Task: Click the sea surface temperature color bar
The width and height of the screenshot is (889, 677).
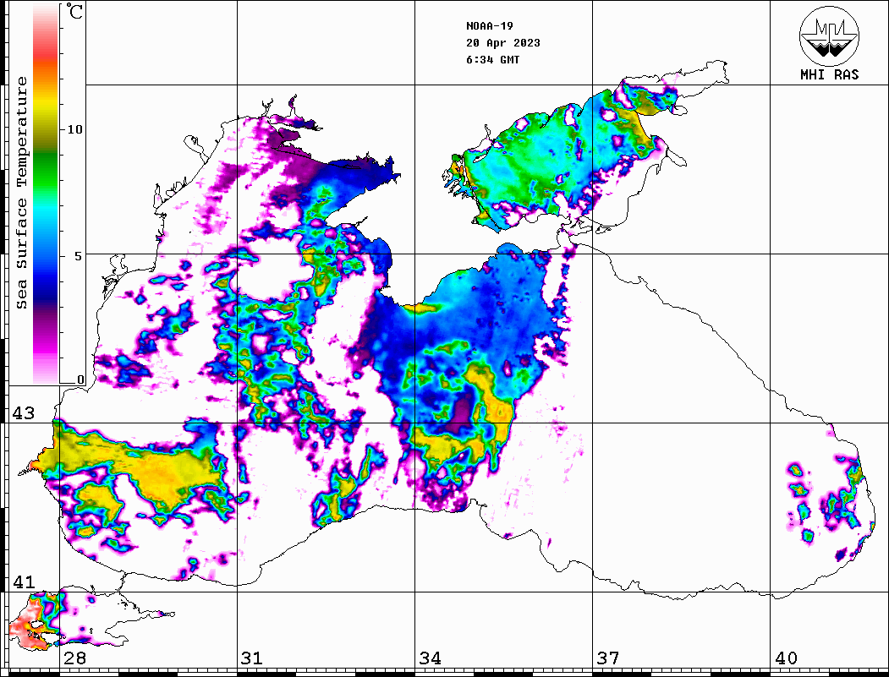Action: [x=46, y=194]
